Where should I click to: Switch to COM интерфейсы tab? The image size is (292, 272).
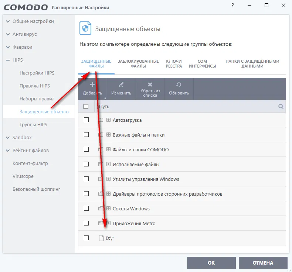[x=203, y=63]
